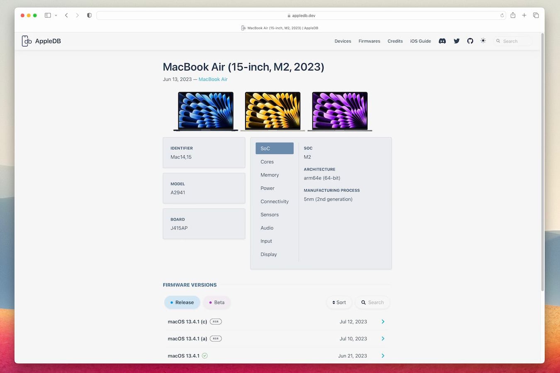This screenshot has width=560, height=373.
Task: View the yellow wallpaper MacBook Air image
Action: 273,111
